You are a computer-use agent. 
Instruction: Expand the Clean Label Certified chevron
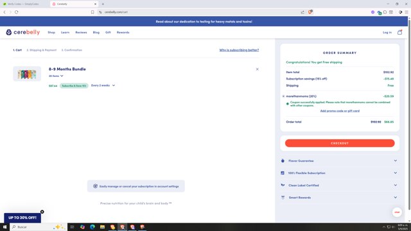tap(396, 185)
